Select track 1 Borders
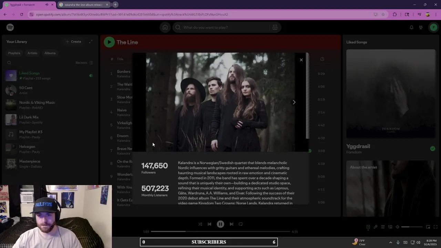This screenshot has width=441, height=248. [x=124, y=72]
